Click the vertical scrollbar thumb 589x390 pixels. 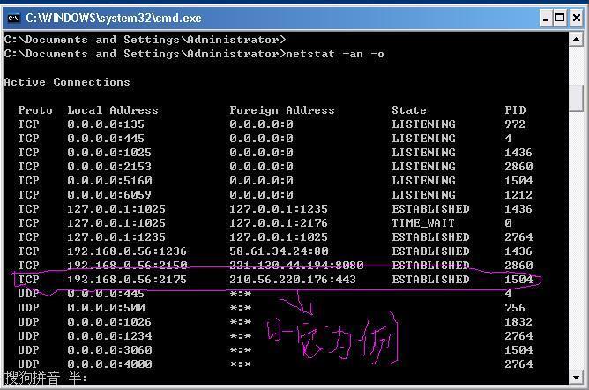(576, 97)
